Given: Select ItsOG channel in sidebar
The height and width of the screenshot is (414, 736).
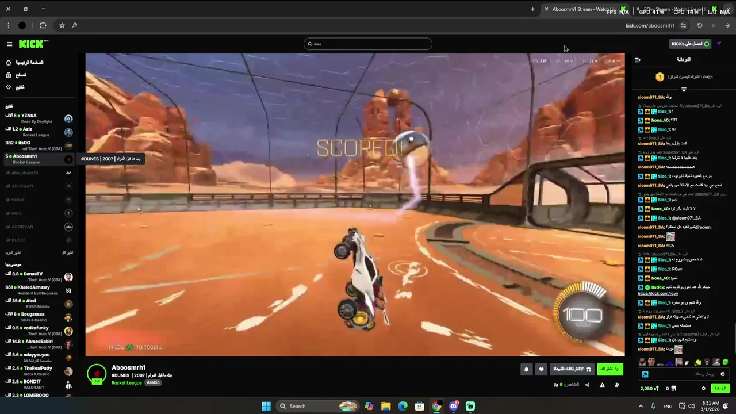Looking at the screenshot, I should coord(39,145).
